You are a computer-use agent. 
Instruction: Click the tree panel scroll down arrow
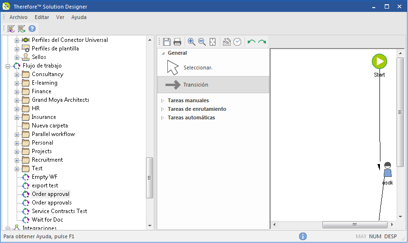point(150,225)
